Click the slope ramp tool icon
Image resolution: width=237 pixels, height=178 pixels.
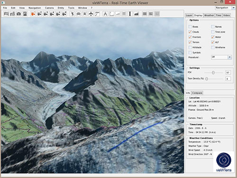[118, 14]
